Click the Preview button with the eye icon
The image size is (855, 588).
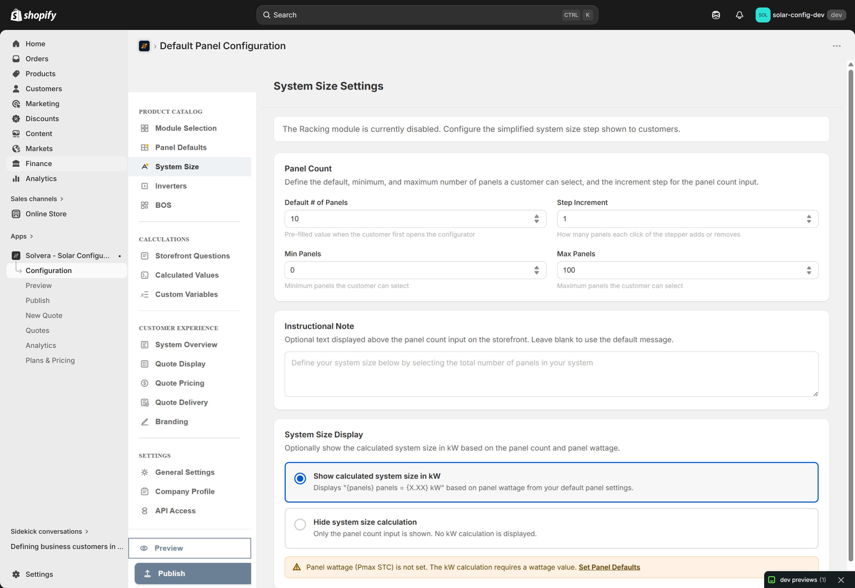190,548
